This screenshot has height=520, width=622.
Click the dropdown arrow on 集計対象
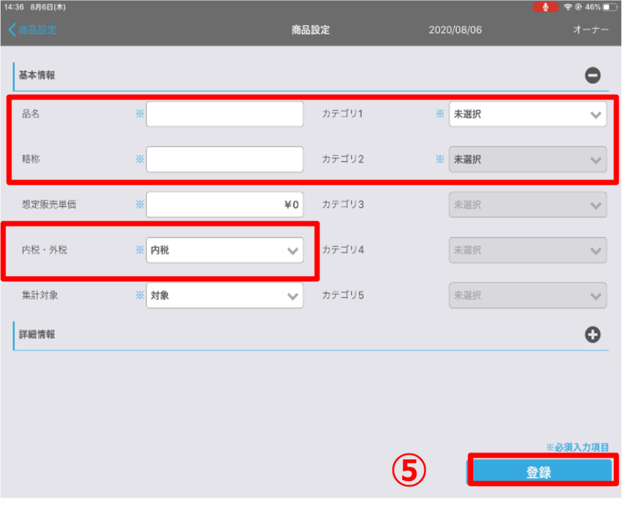coord(293,295)
